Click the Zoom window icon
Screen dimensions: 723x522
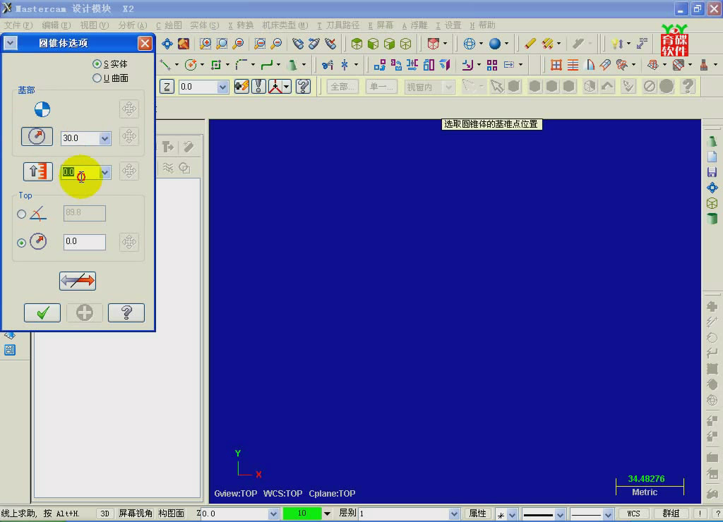205,44
